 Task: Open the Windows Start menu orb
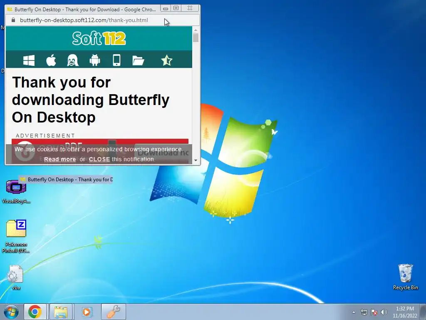[x=11, y=312]
